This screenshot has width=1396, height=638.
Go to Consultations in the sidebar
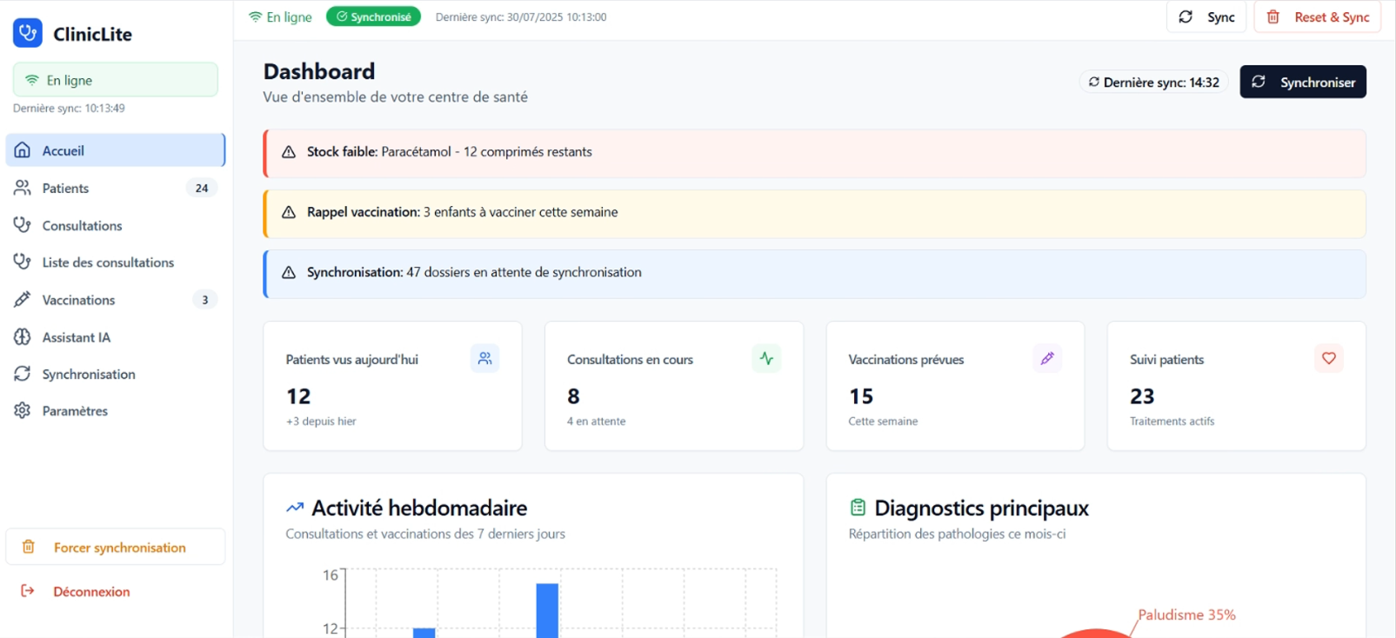pyautogui.click(x=116, y=225)
